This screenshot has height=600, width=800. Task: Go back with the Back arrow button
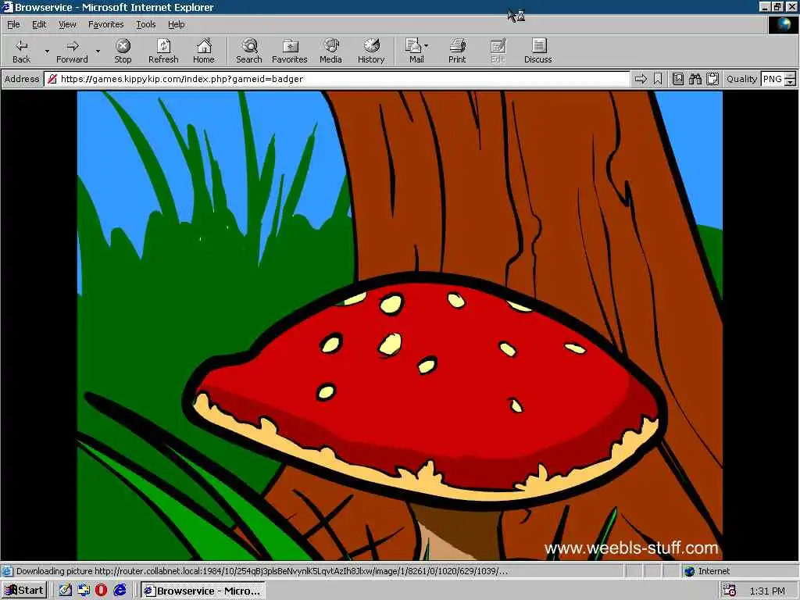pyautogui.click(x=21, y=51)
